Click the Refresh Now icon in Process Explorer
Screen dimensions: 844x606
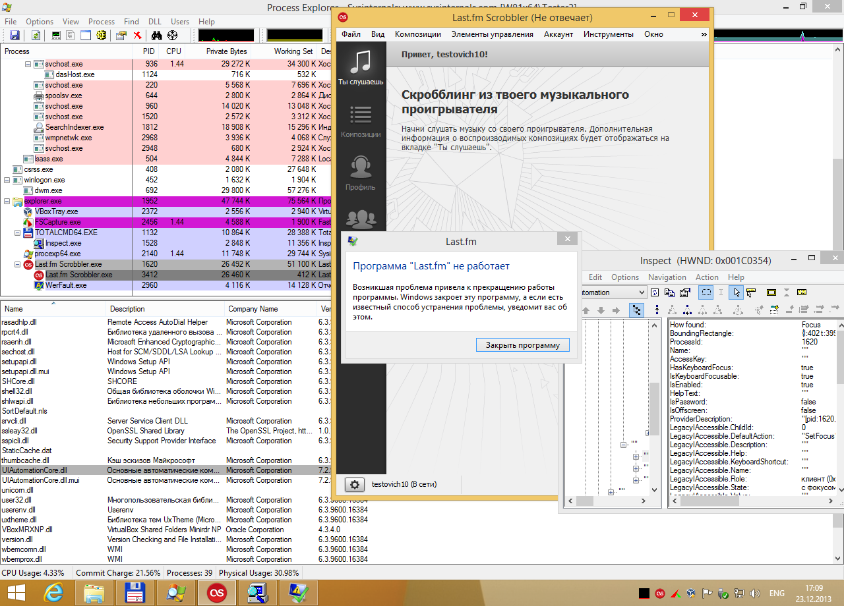coord(36,36)
